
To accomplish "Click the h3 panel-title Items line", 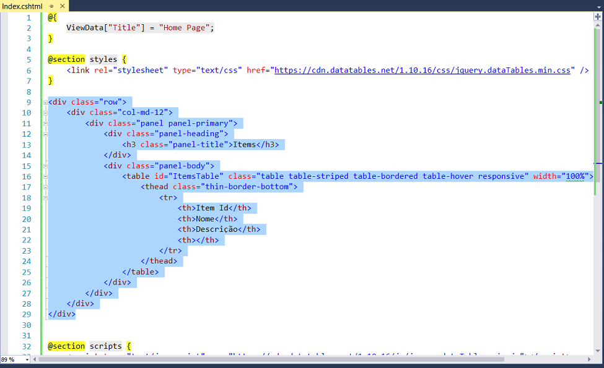I will (201, 145).
